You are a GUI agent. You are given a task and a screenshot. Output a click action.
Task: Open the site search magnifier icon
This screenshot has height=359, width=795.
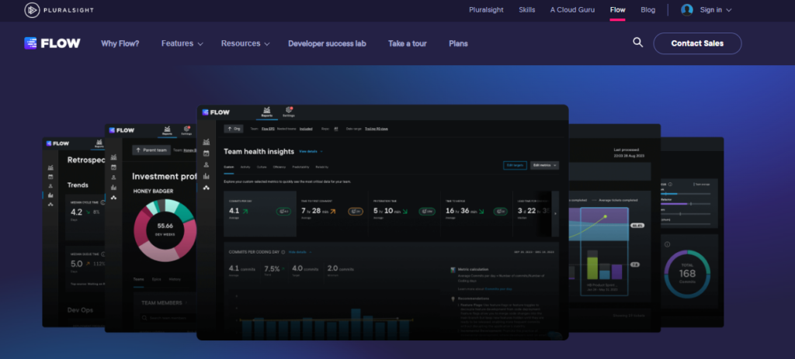[637, 43]
